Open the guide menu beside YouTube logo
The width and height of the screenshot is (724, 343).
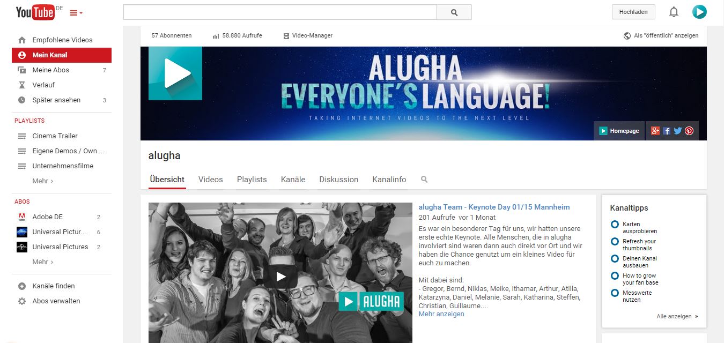coord(76,13)
